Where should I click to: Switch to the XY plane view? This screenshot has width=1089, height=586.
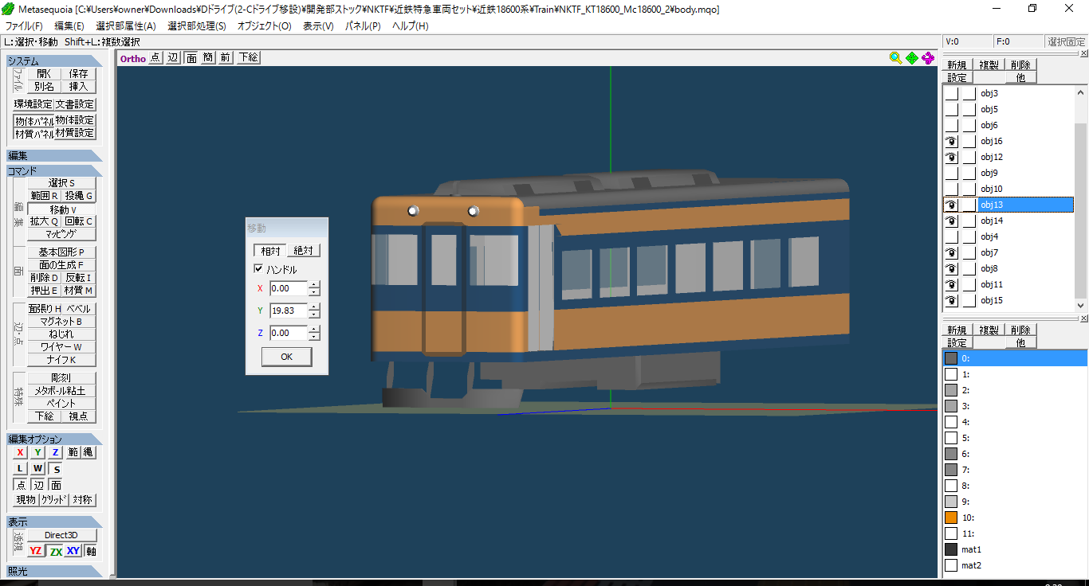coord(73,551)
